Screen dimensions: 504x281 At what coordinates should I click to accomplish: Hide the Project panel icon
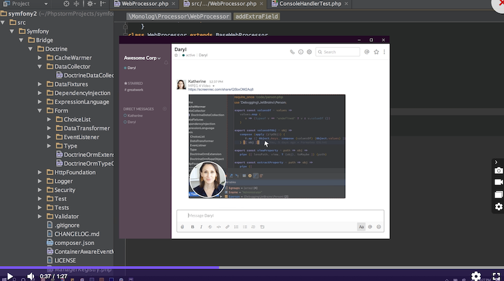[103, 4]
